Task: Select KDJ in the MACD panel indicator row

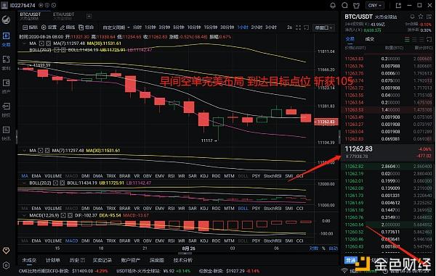Action: pyautogui.click(x=204, y=241)
